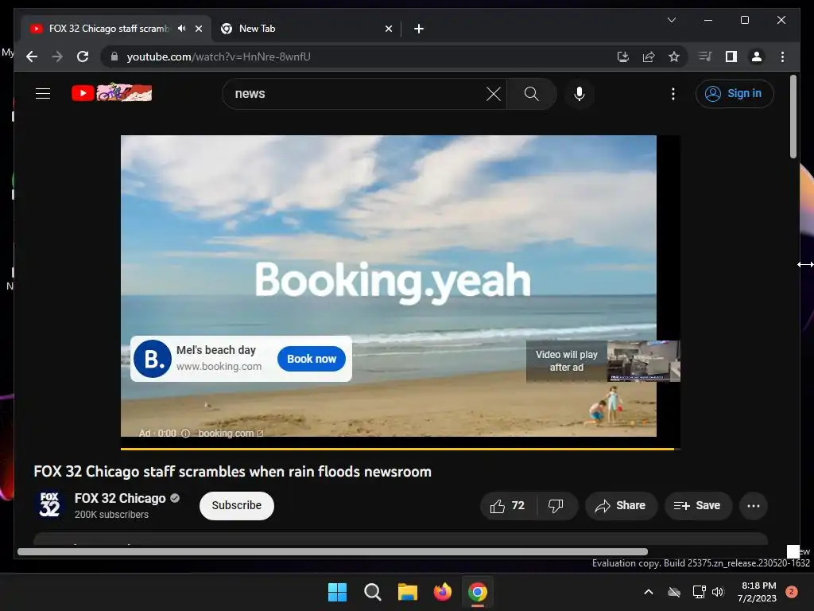Bookmark this tab with the star
The height and width of the screenshot is (611, 814).
[x=674, y=56]
